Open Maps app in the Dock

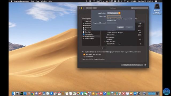click(x=74, y=93)
